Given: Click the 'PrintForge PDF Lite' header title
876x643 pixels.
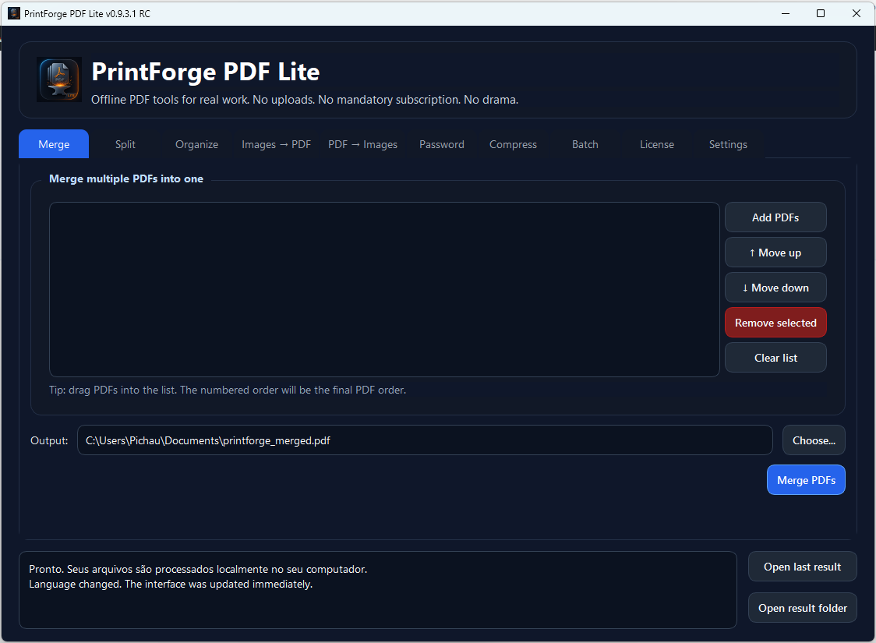Looking at the screenshot, I should (x=206, y=72).
